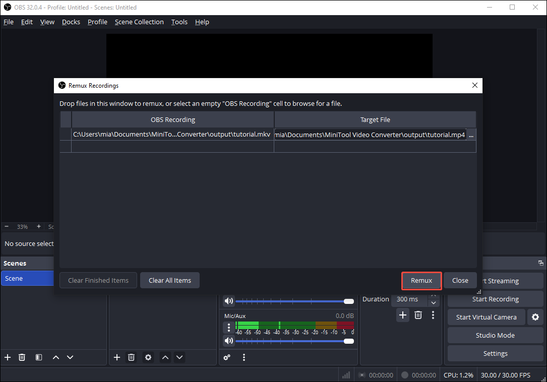Start remuxing with the Remux button
The height and width of the screenshot is (382, 547).
(421, 280)
